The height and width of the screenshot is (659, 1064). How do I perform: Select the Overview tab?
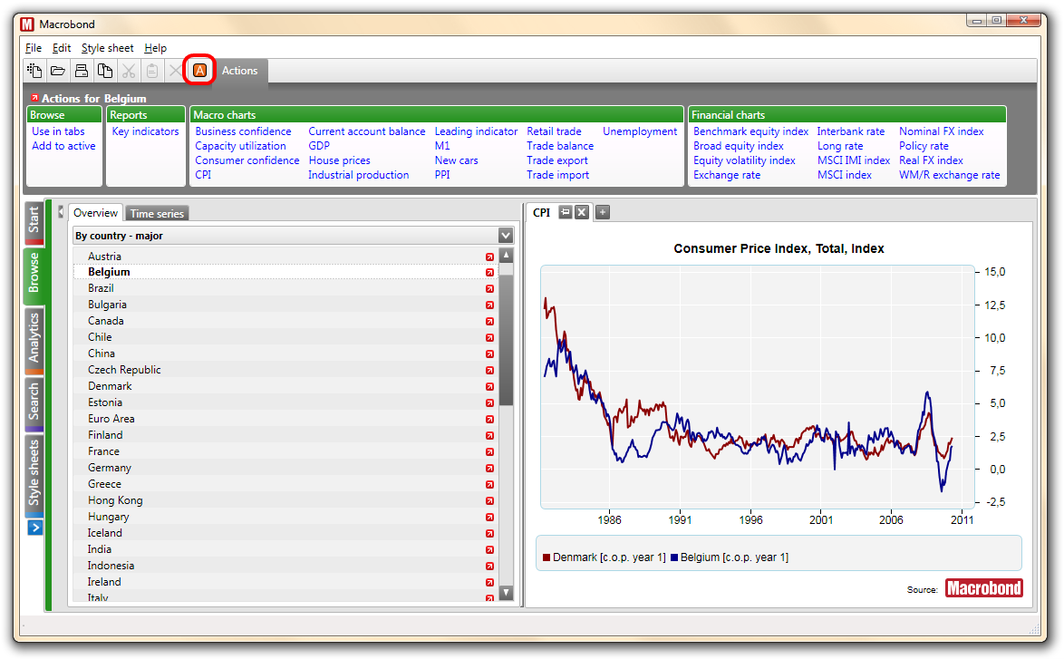96,212
